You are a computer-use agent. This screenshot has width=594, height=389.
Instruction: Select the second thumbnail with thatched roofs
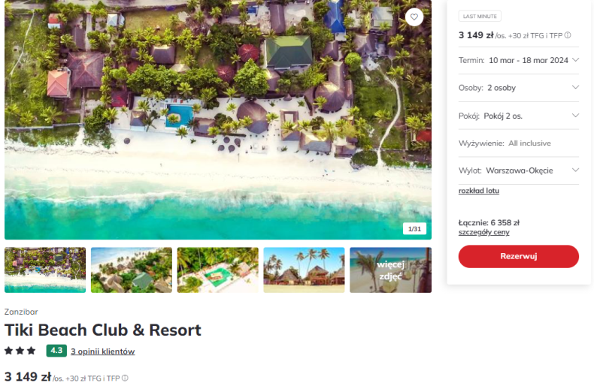coord(132,270)
